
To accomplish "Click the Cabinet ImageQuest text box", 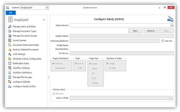I will tap(33, 8).
